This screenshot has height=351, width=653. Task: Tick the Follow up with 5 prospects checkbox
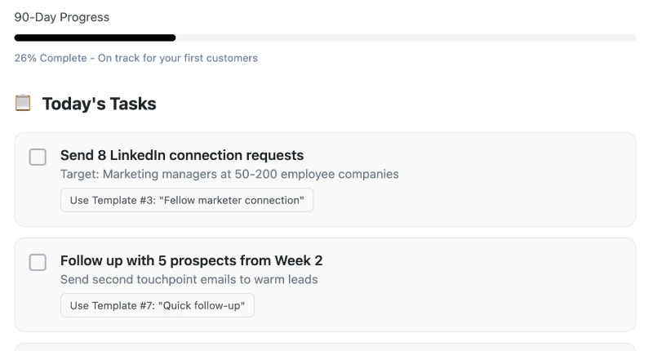[x=38, y=262]
